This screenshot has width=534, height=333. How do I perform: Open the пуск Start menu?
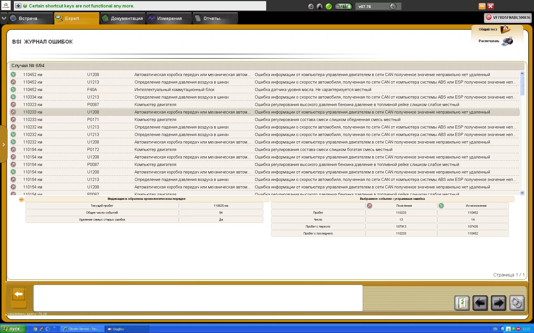pyautogui.click(x=13, y=329)
